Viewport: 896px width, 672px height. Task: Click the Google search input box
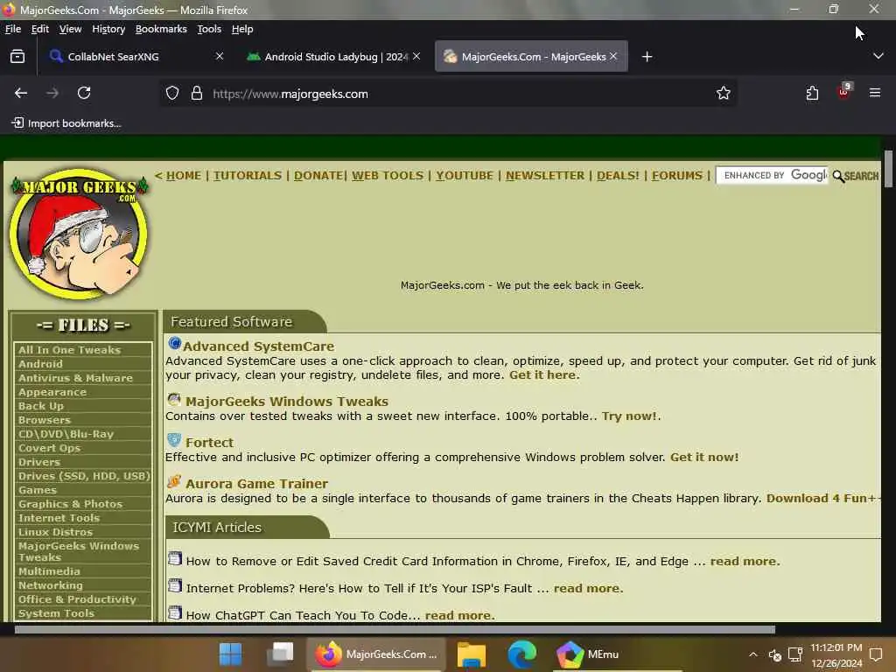[772, 175]
